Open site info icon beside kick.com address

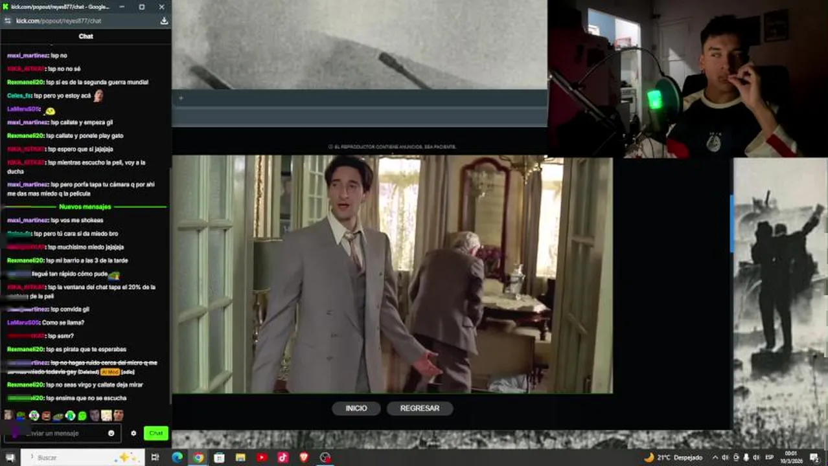[7, 21]
